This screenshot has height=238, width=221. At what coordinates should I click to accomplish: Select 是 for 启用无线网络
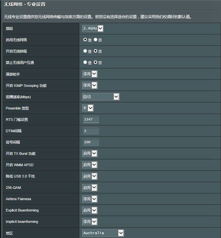click(85, 40)
